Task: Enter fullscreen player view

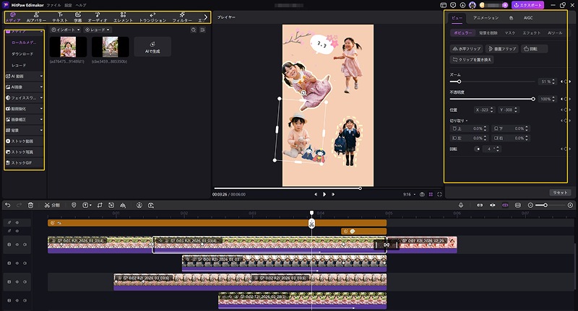Action: tap(439, 194)
